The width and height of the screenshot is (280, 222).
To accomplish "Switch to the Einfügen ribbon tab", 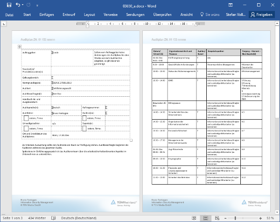I will 47,14.
